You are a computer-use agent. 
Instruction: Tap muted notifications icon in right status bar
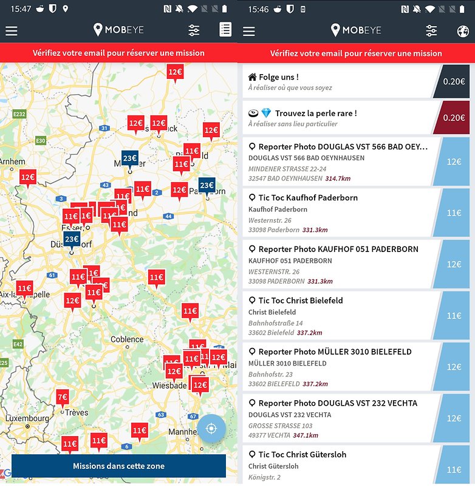pyautogui.click(x=417, y=9)
